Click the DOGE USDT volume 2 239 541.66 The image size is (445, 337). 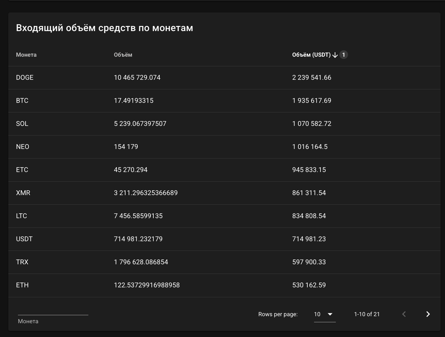311,78
